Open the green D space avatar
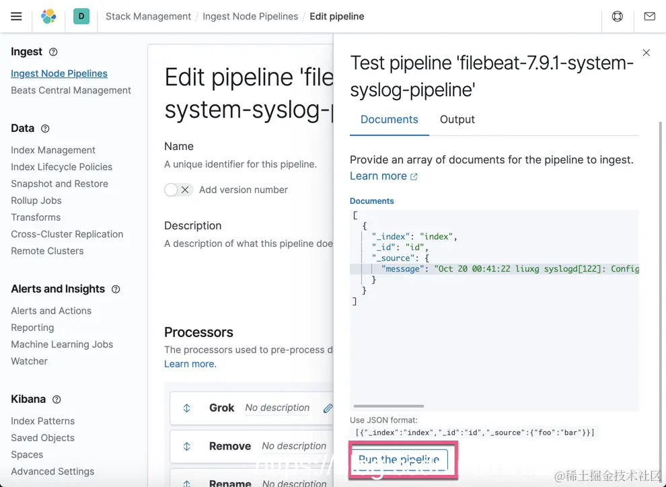Viewport: 666px width, 487px height. pyautogui.click(x=81, y=16)
